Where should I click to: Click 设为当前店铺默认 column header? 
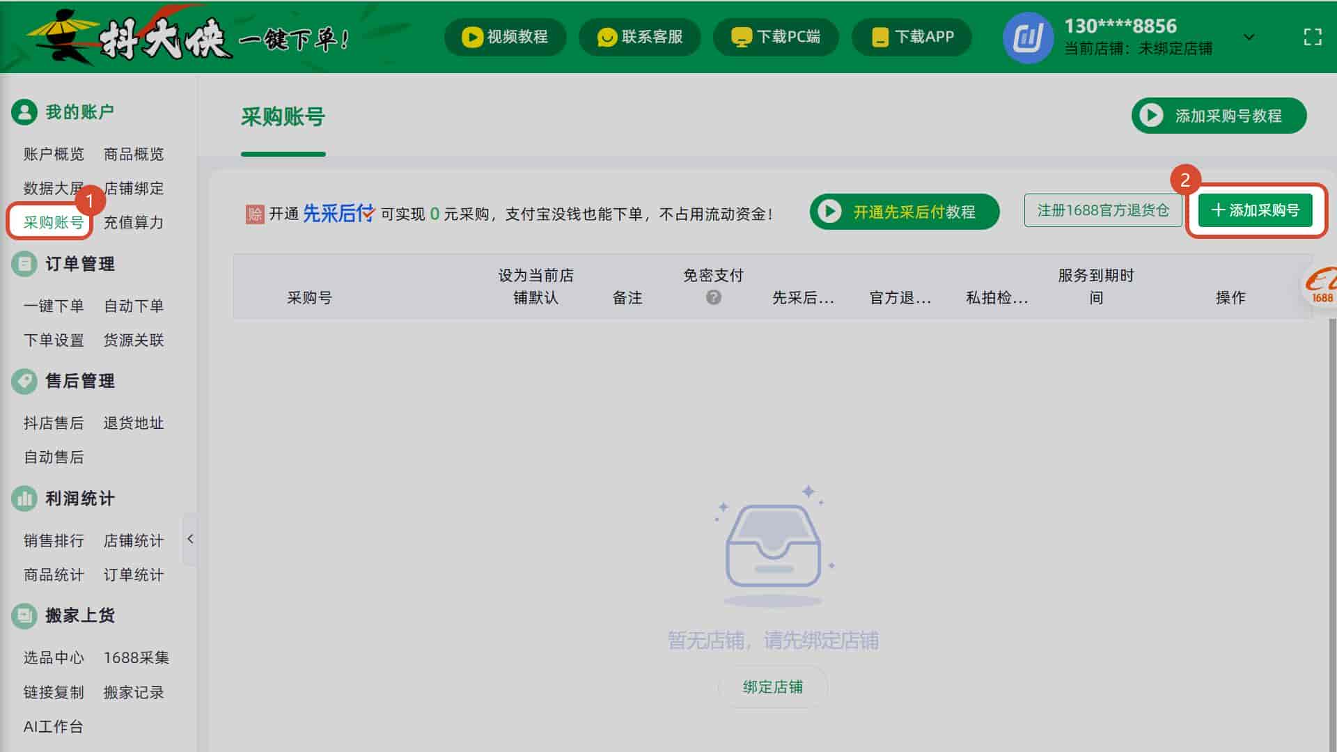(x=535, y=286)
